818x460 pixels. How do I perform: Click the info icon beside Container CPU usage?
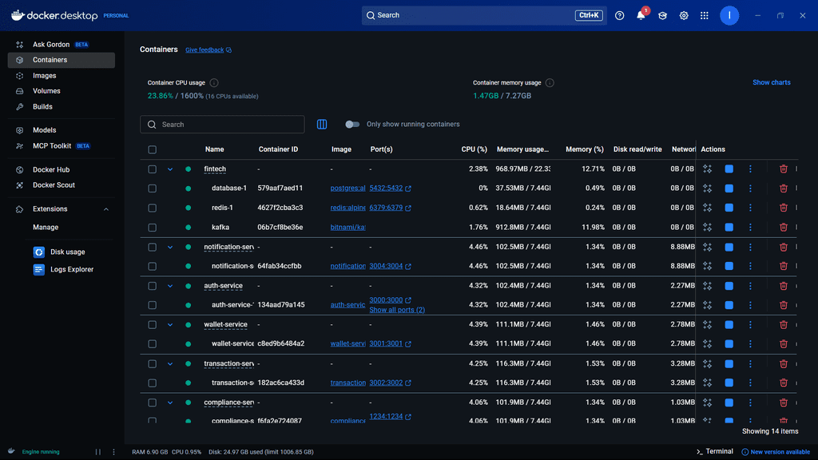pos(214,82)
